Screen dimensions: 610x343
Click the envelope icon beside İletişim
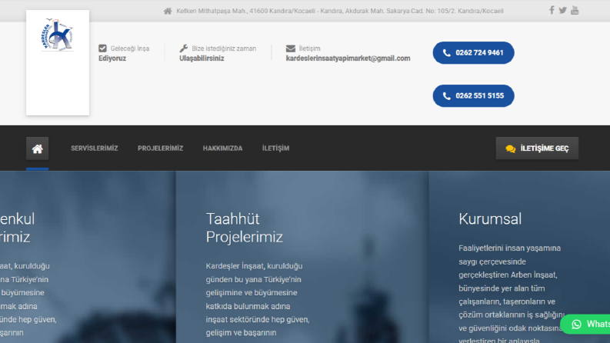(291, 48)
